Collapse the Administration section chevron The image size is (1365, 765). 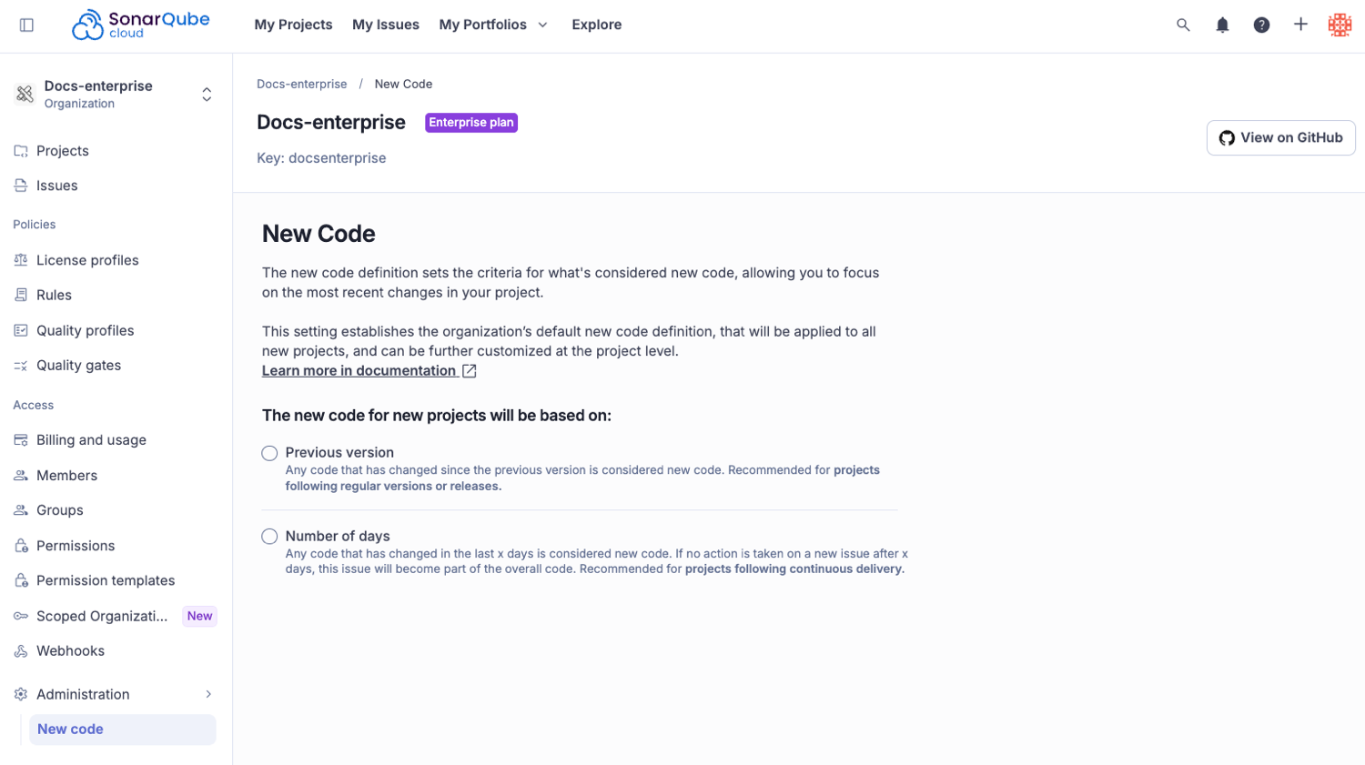tap(208, 694)
